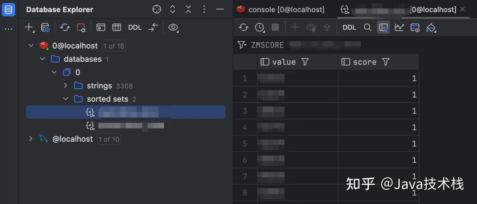Click the New data source plus icon
477x204 pixels.
point(29,27)
